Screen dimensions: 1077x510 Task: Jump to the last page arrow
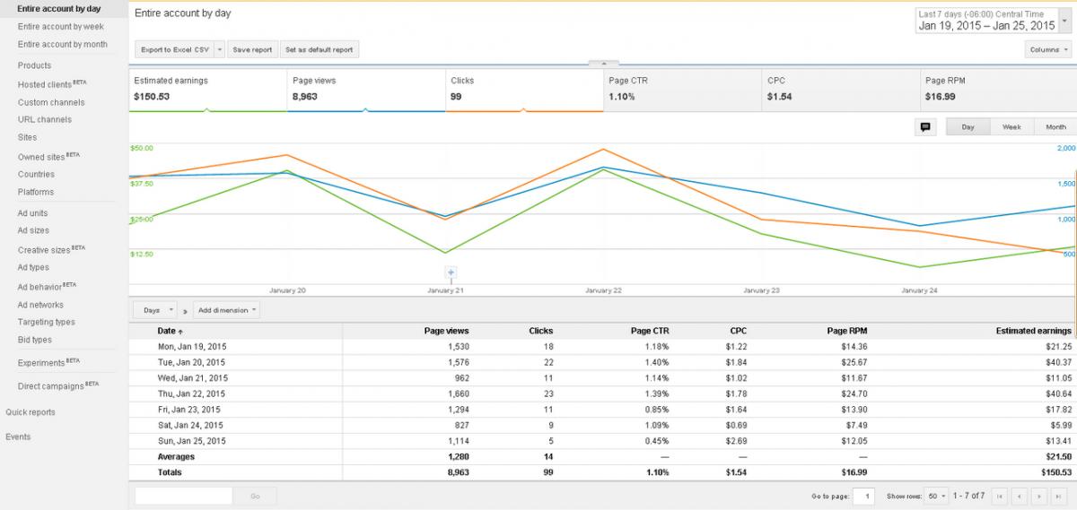click(1059, 496)
